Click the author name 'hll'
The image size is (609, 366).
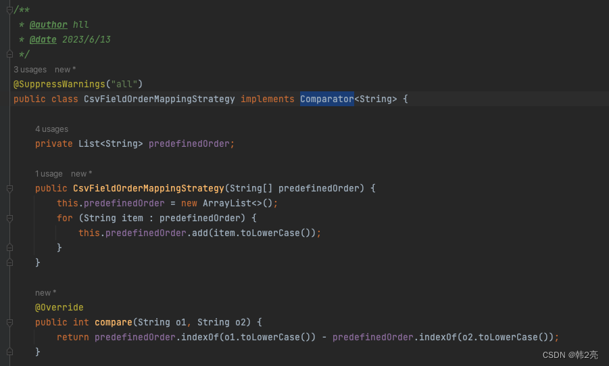pos(81,25)
